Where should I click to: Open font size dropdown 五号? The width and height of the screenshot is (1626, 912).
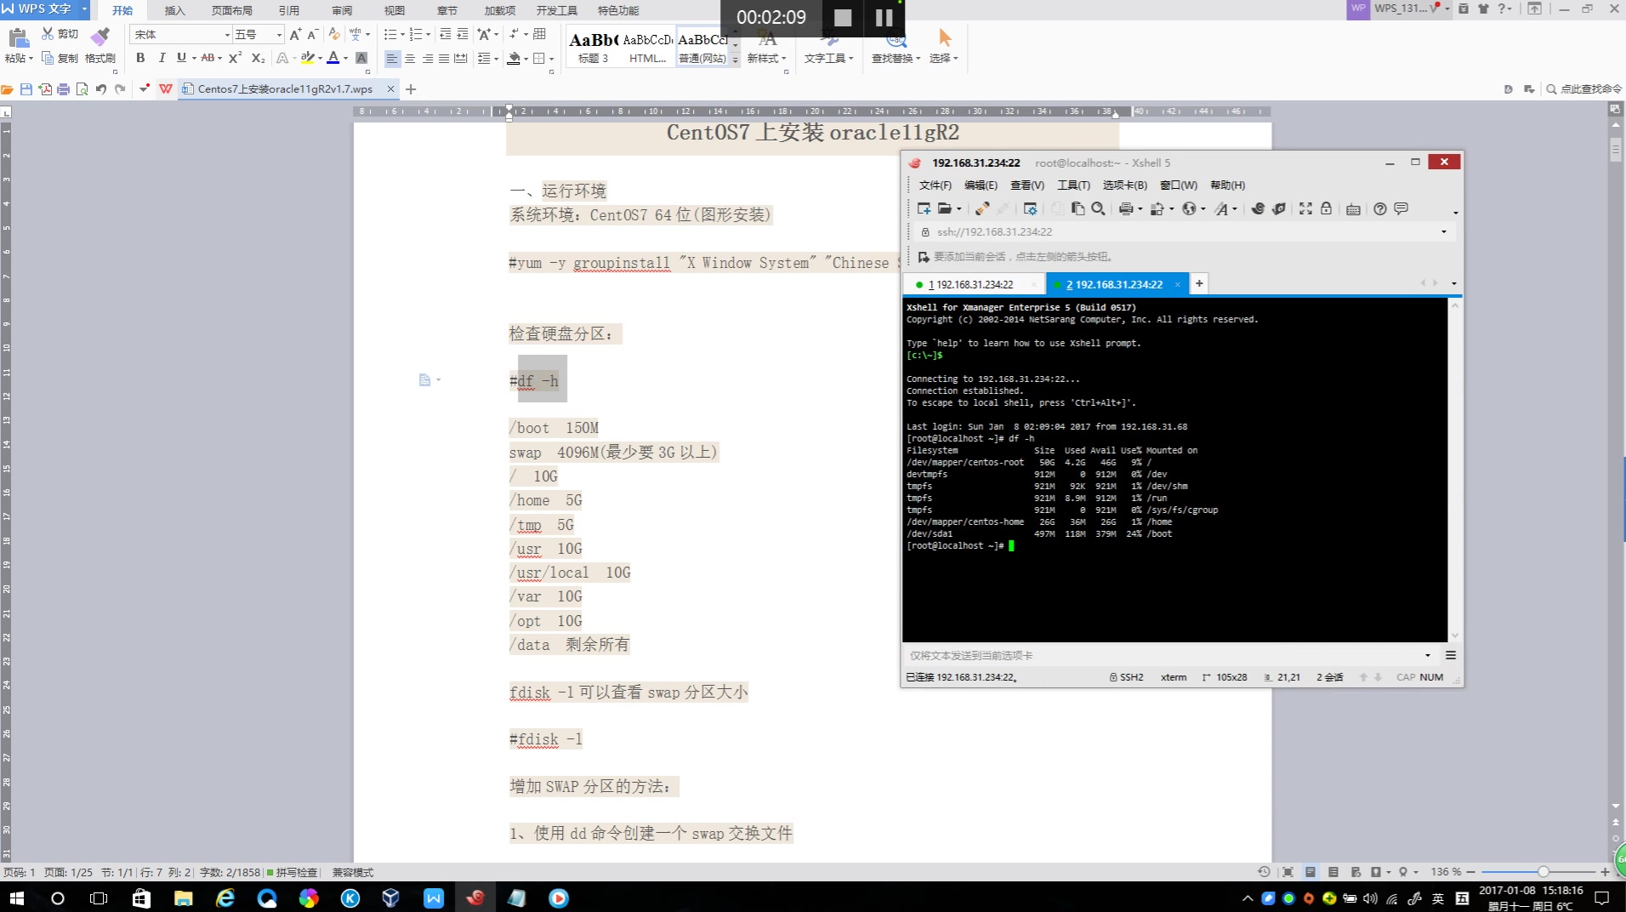click(279, 35)
